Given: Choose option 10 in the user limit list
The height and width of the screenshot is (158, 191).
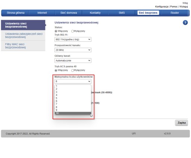Looking at the screenshot, I should point(73,113).
